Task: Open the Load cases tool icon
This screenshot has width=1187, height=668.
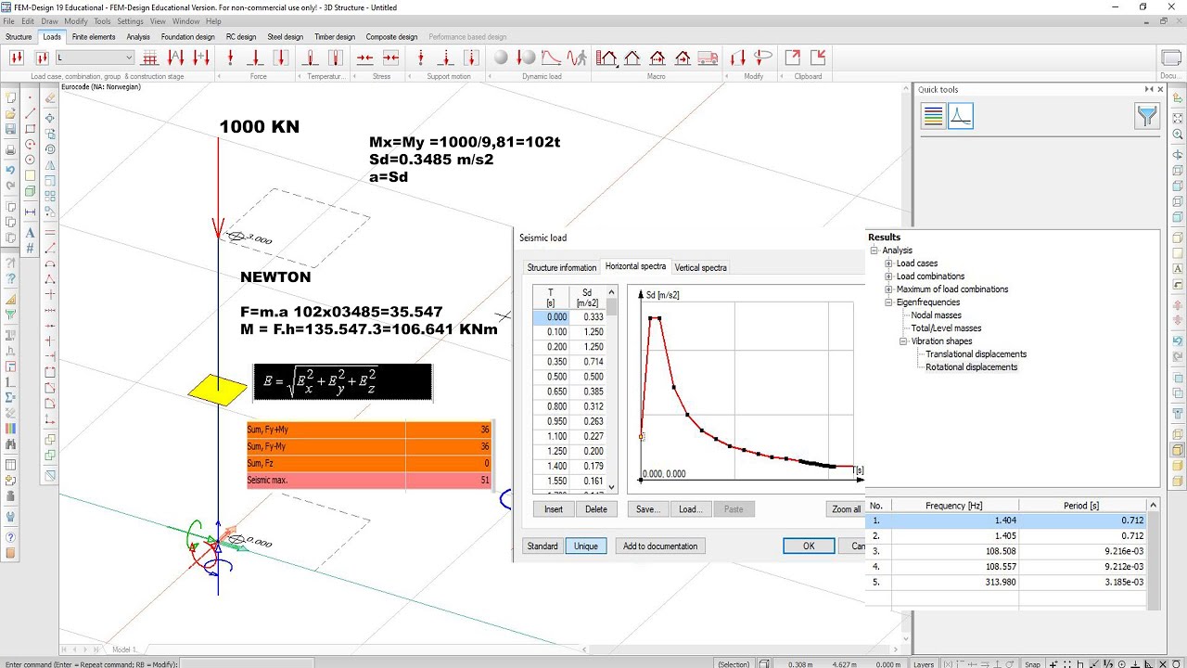Action: [16, 58]
